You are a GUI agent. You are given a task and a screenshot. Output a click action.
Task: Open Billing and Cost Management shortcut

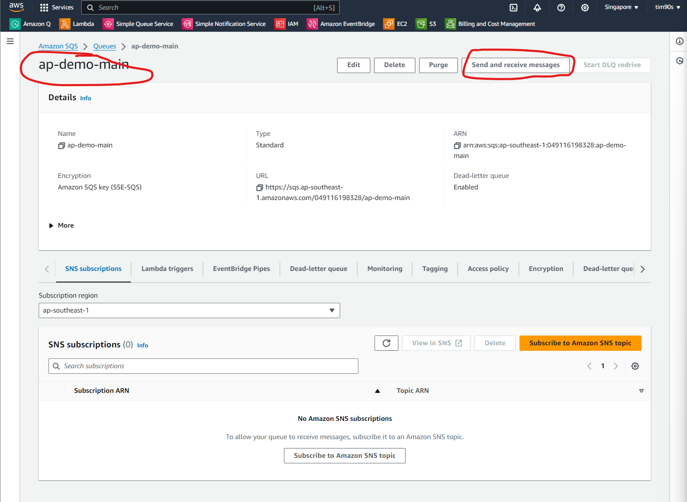tap(490, 24)
